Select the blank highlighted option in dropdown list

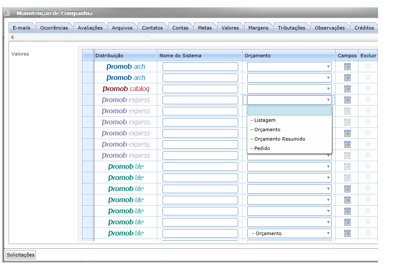point(289,111)
